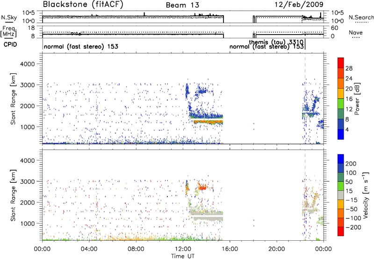The image size is (374, 259).
Task: Click the 12:00 time axis tick label
Action: click(183, 249)
